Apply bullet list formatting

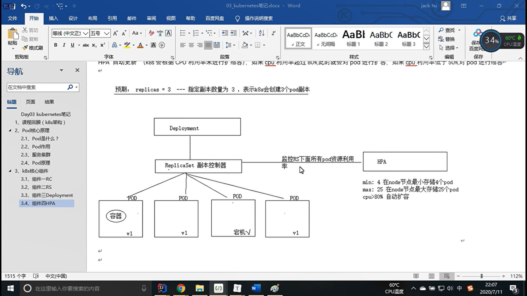(x=183, y=33)
